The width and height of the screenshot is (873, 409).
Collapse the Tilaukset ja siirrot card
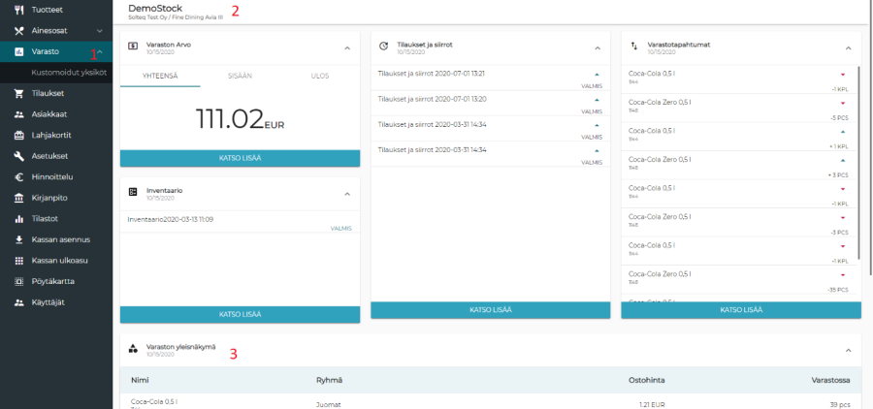tap(597, 47)
